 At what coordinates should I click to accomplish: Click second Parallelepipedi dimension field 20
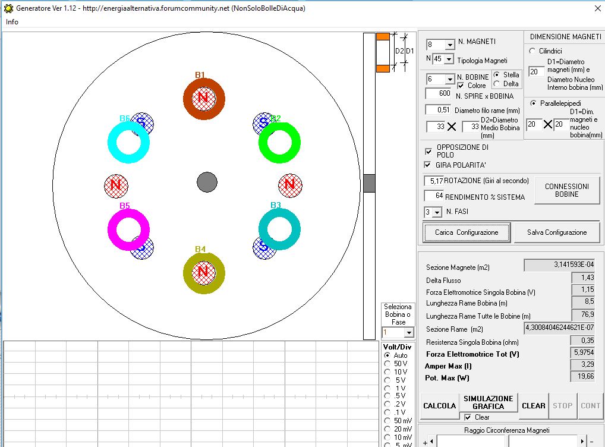[x=562, y=124]
